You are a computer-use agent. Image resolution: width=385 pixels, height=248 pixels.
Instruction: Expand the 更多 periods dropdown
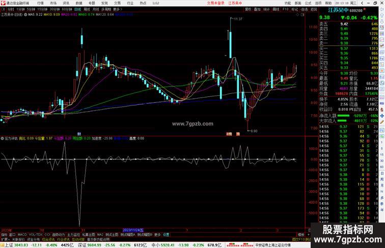[117, 9]
